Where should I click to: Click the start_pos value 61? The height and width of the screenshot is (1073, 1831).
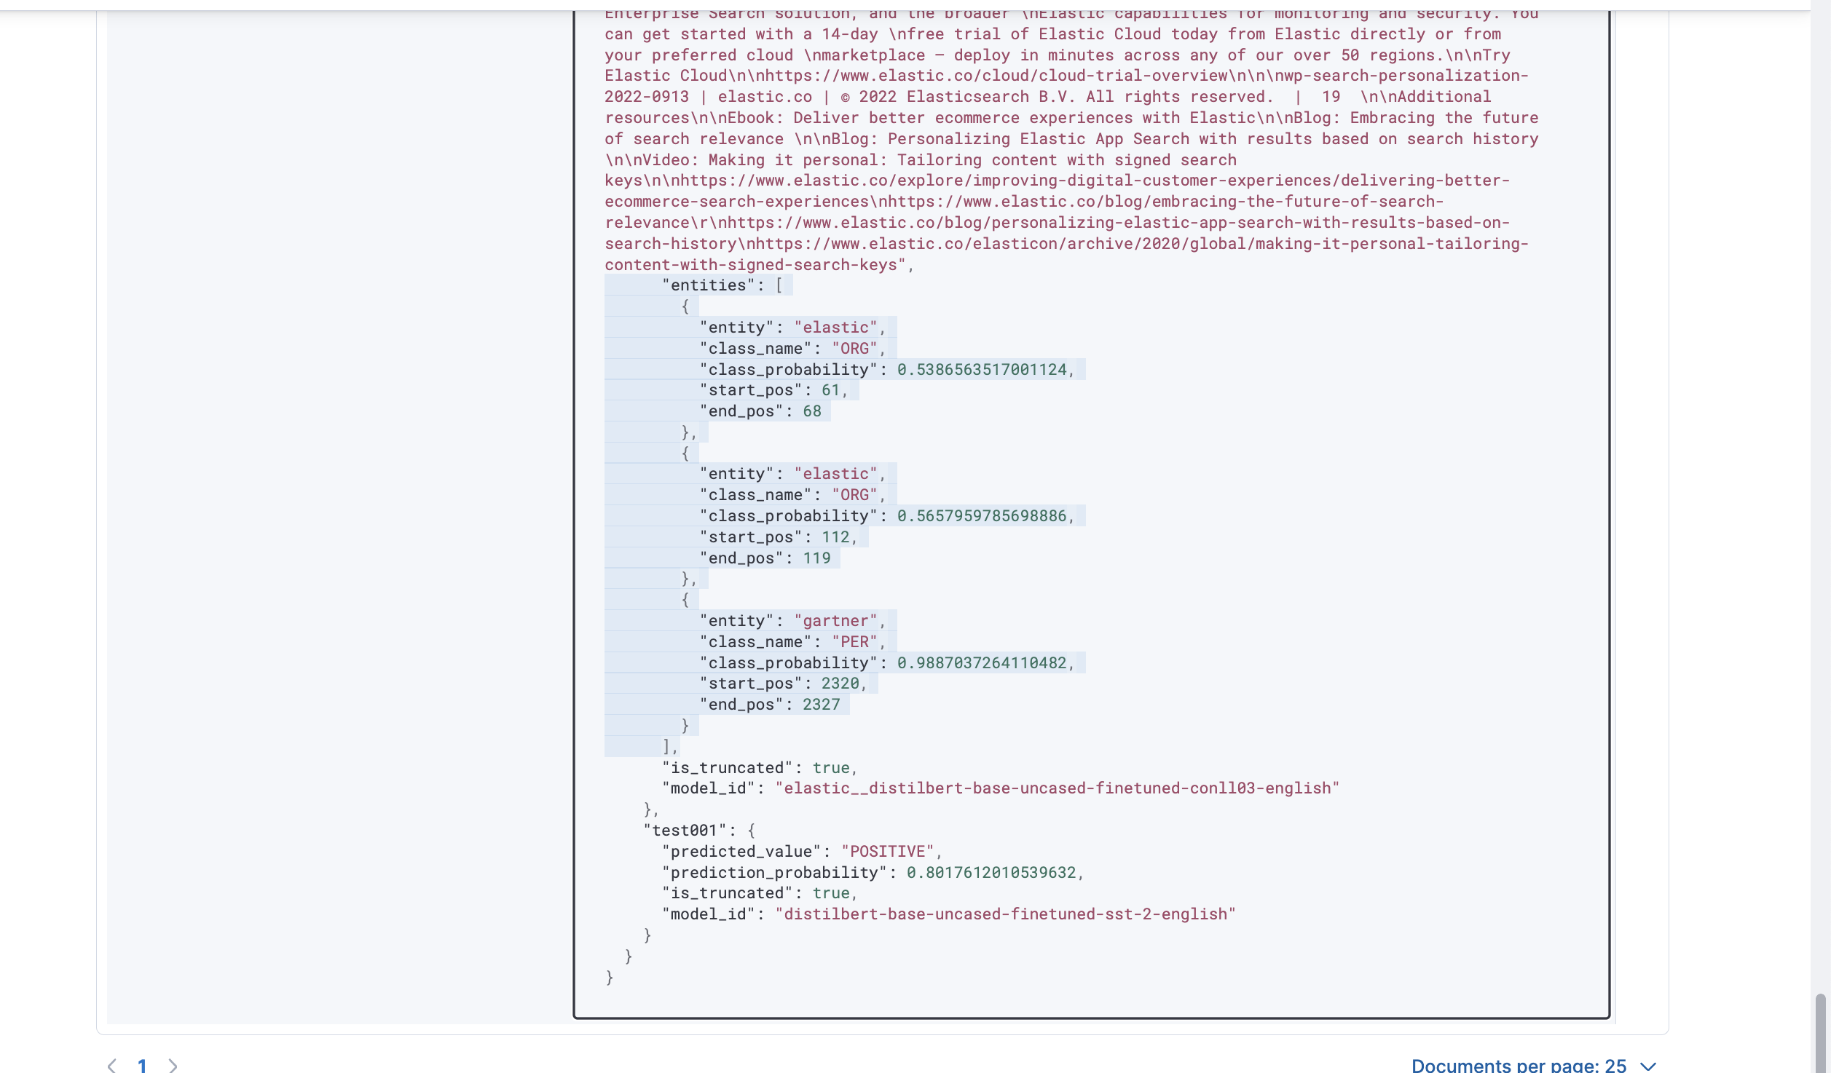(x=830, y=390)
